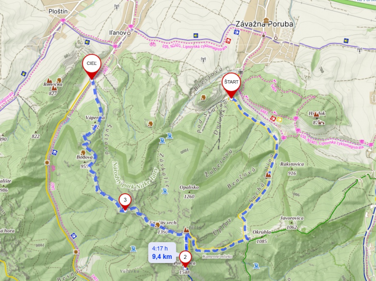This screenshot has height=281, width=376.
Task: Click the transmitter tower icon above Iľanovo
Action: 117,6
